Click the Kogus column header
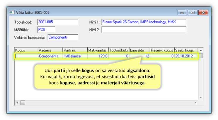Image resolution: width=218 pixels, height=120 pixels. (x=26, y=50)
